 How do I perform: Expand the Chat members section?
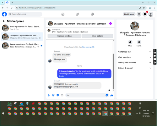135,57
